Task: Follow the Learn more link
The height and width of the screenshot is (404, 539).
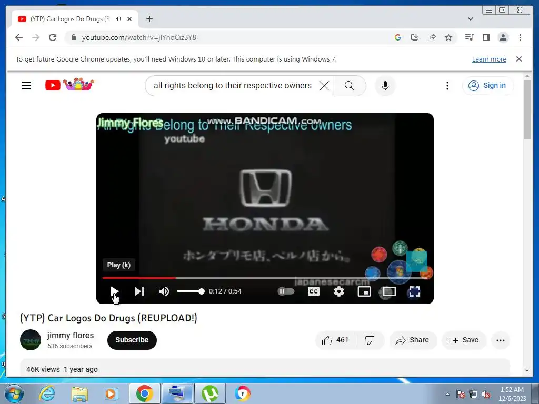Action: (489, 59)
